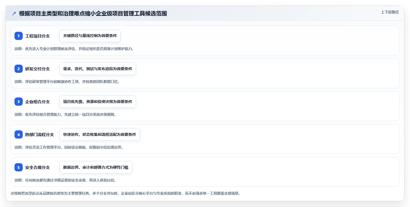
Task: Click the 快速协作、状态收集和流程适配为首要条件 chip
Action: pos(100,134)
